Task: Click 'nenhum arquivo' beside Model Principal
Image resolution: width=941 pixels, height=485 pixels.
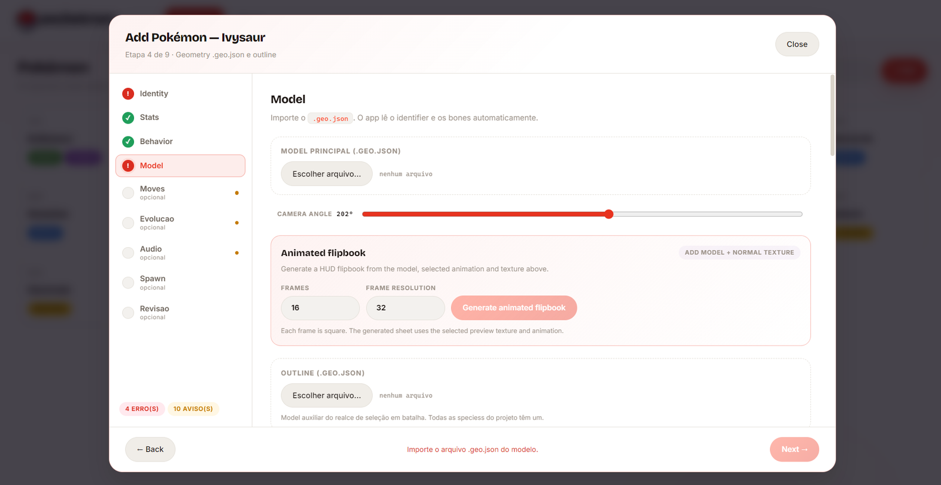Action: click(406, 174)
